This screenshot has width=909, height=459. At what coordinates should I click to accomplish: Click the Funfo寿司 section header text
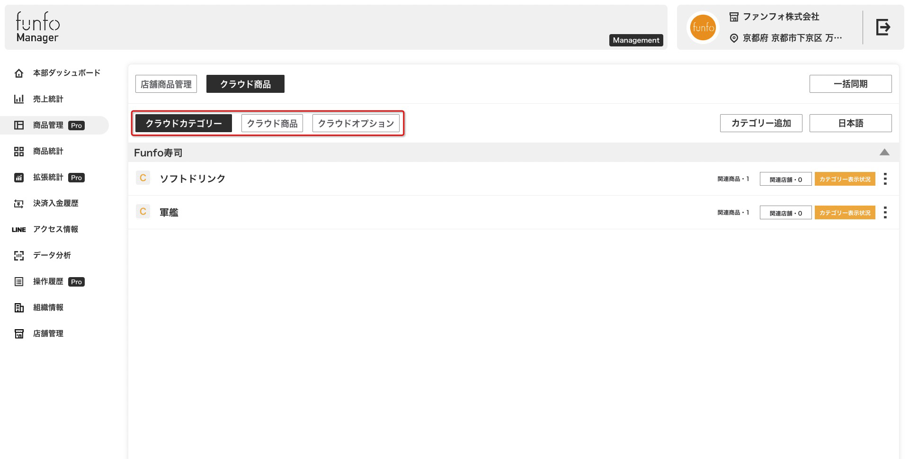(158, 153)
